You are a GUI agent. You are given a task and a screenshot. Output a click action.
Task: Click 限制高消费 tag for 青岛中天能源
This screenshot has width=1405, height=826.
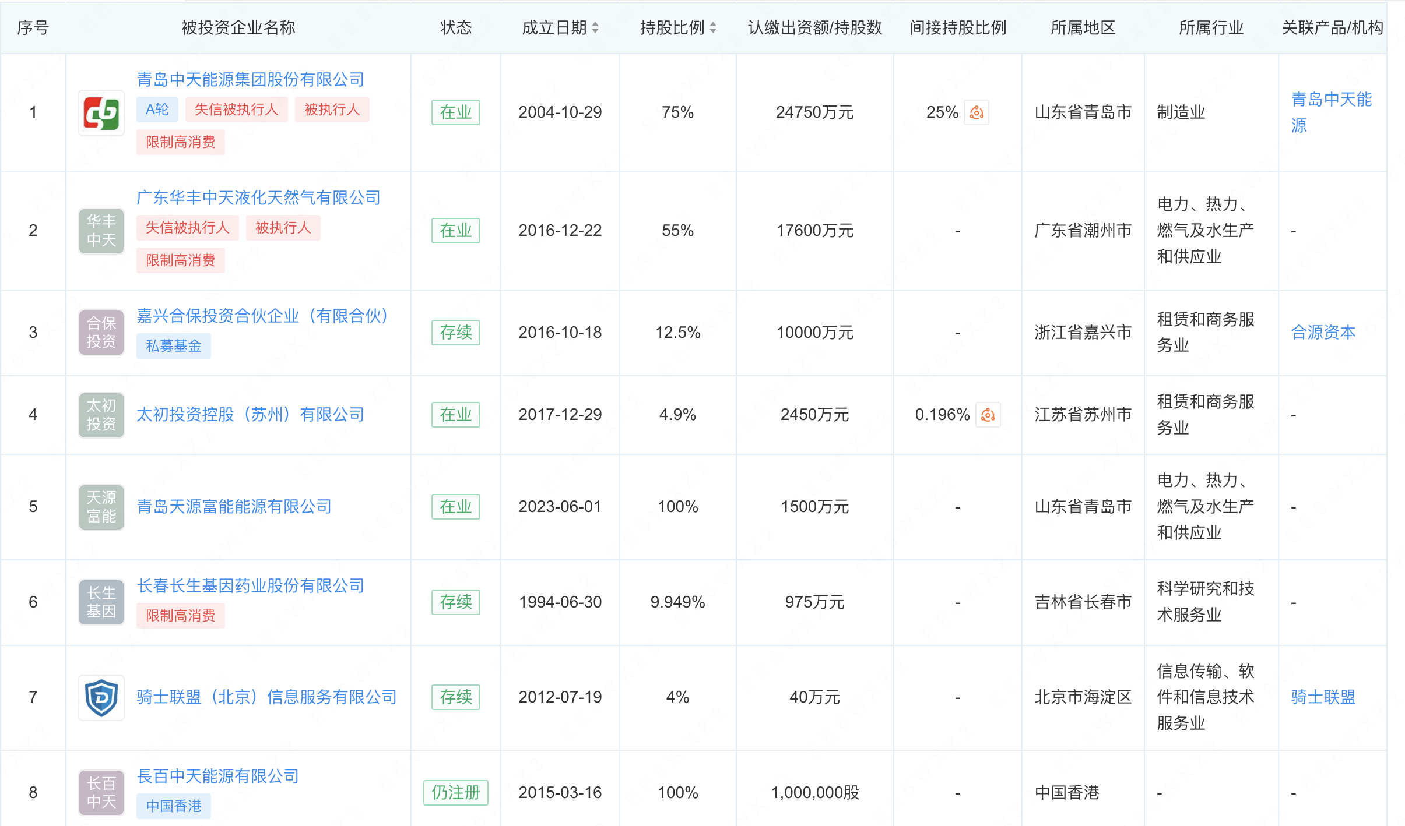pos(181,142)
